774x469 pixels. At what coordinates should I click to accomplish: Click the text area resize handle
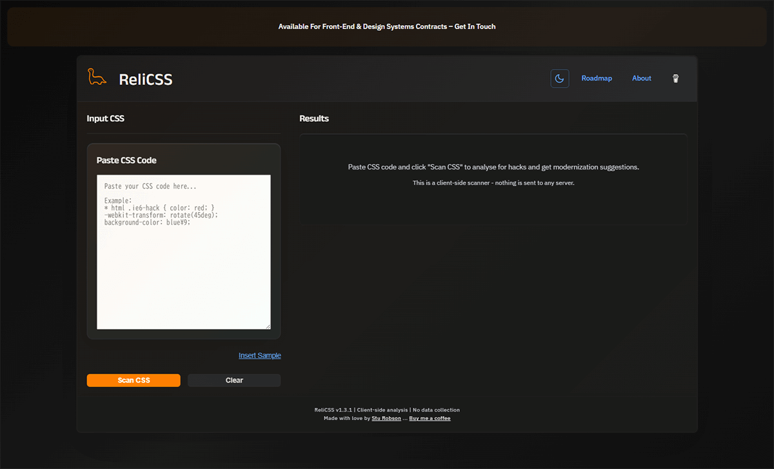[x=267, y=326]
